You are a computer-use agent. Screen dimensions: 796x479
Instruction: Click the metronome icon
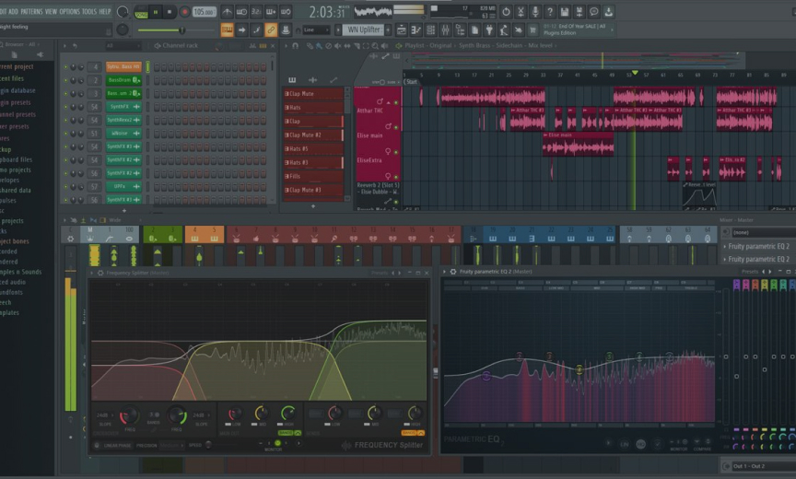point(227,12)
